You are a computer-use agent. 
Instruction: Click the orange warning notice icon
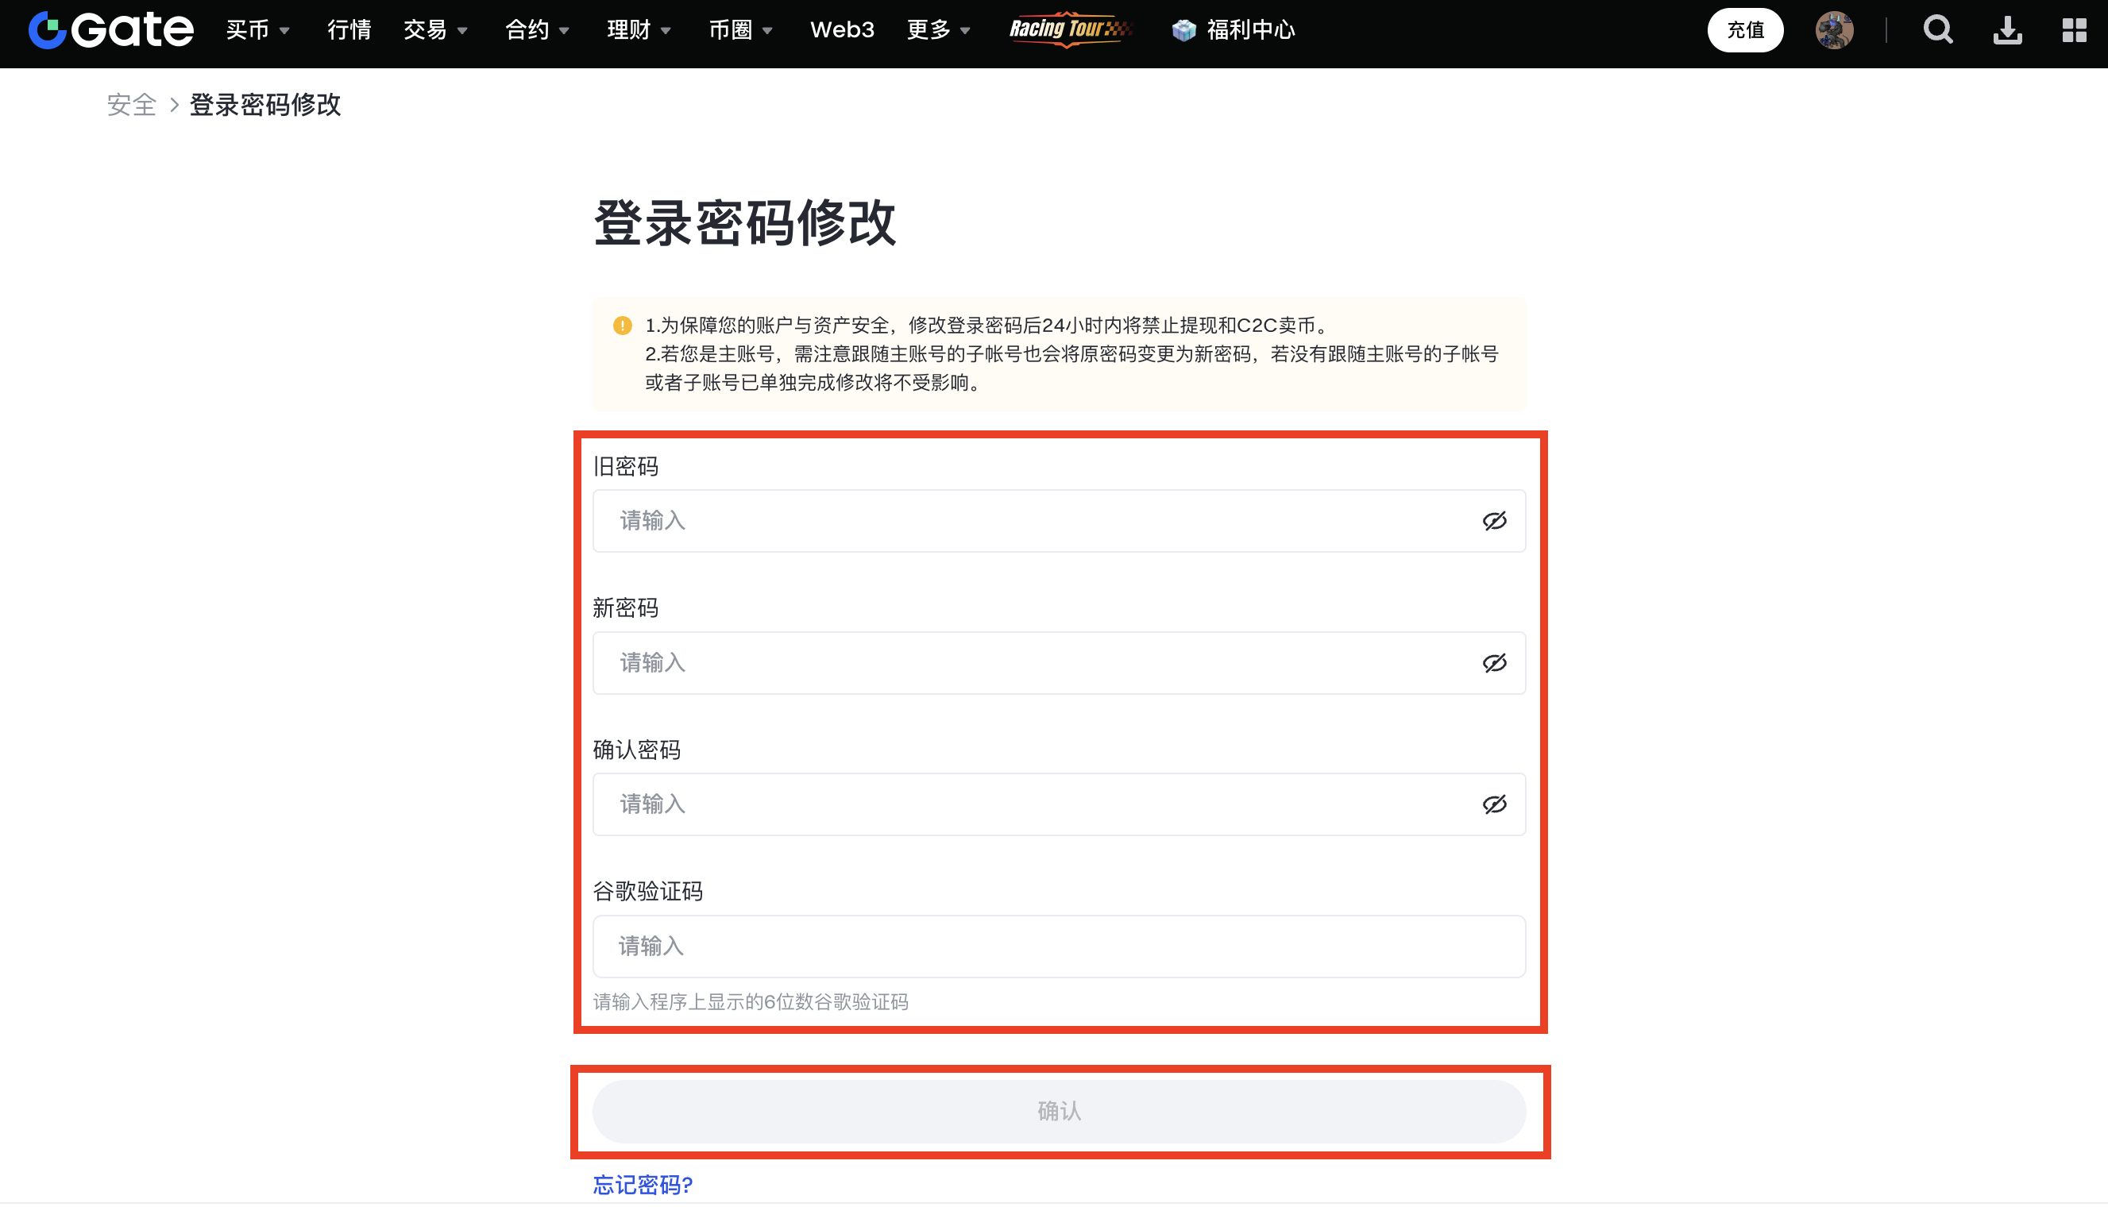[622, 325]
